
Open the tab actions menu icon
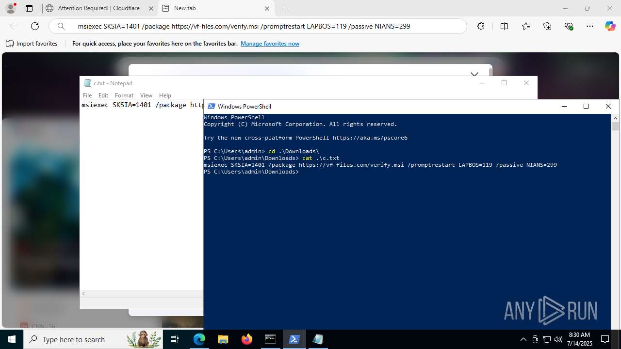(29, 8)
